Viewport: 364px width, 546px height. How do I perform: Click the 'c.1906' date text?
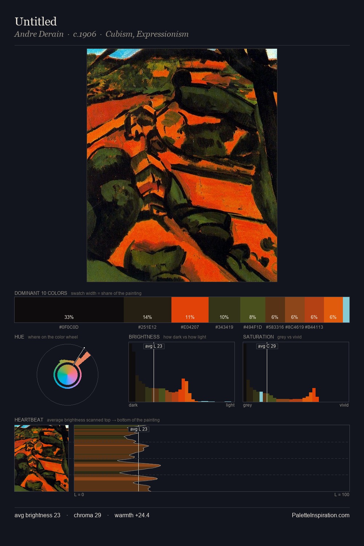84,34
